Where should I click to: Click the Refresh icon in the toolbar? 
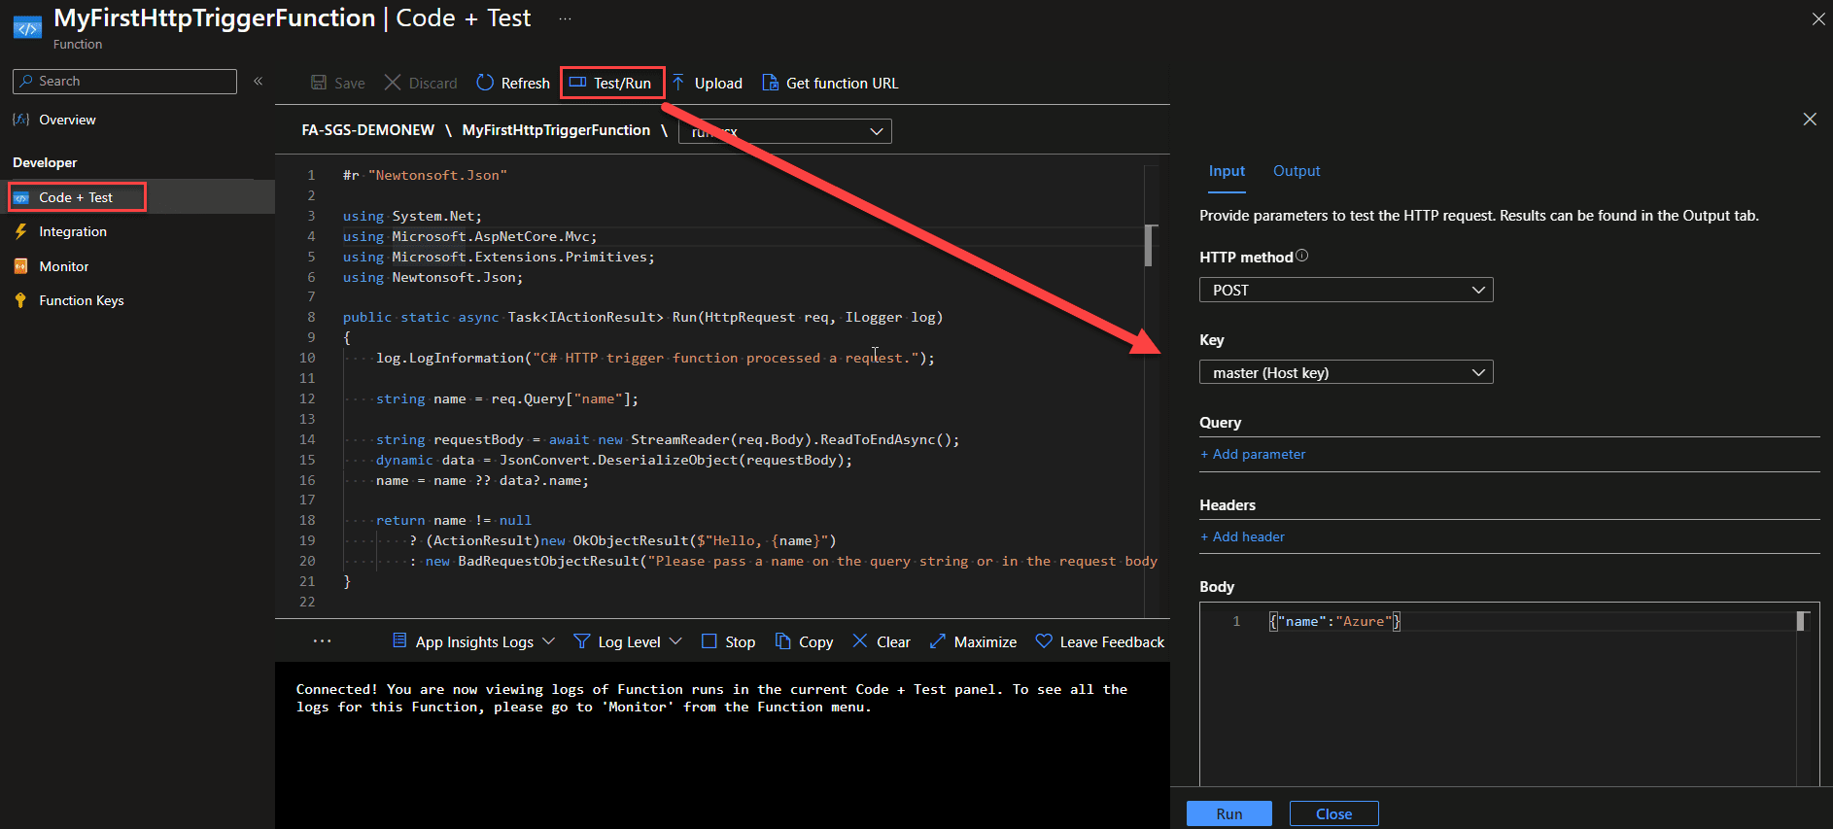pyautogui.click(x=485, y=83)
